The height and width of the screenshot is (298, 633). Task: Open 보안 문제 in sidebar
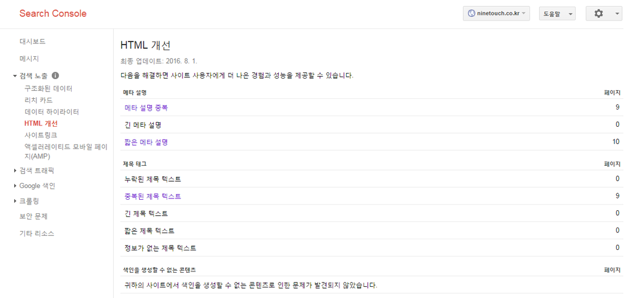[x=33, y=216]
